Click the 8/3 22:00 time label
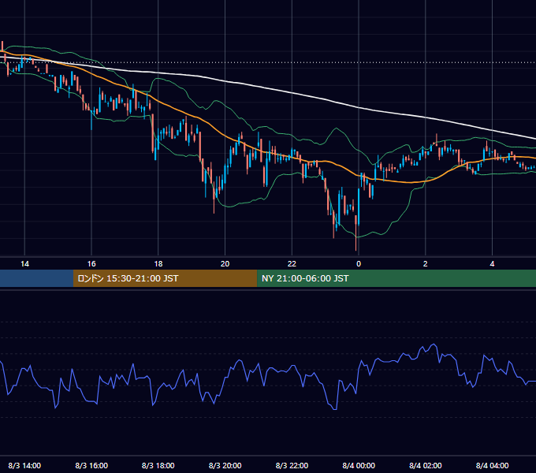Screen dimensions: 536x473 tap(292, 465)
